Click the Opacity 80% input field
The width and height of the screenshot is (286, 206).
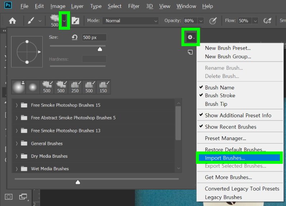191,21
